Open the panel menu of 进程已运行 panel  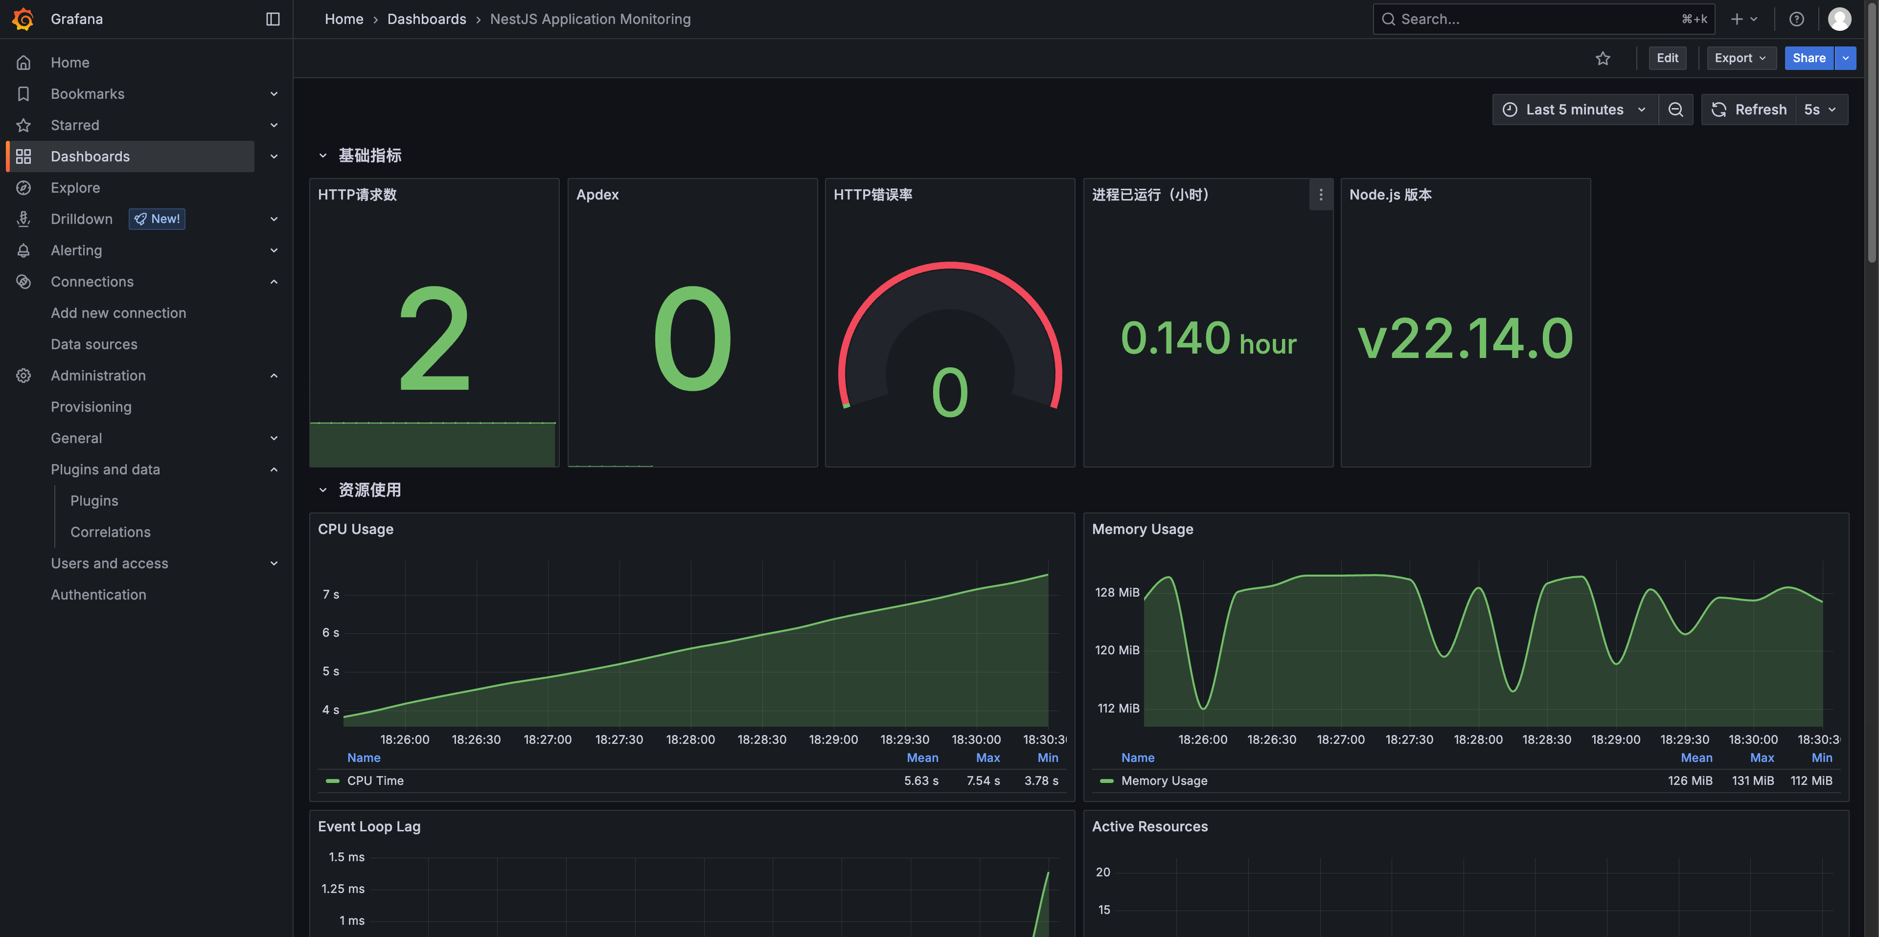point(1320,195)
